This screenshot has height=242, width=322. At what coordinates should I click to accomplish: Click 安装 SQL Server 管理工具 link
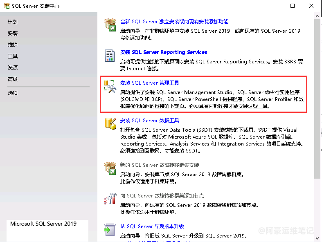pyautogui.click(x=149, y=83)
